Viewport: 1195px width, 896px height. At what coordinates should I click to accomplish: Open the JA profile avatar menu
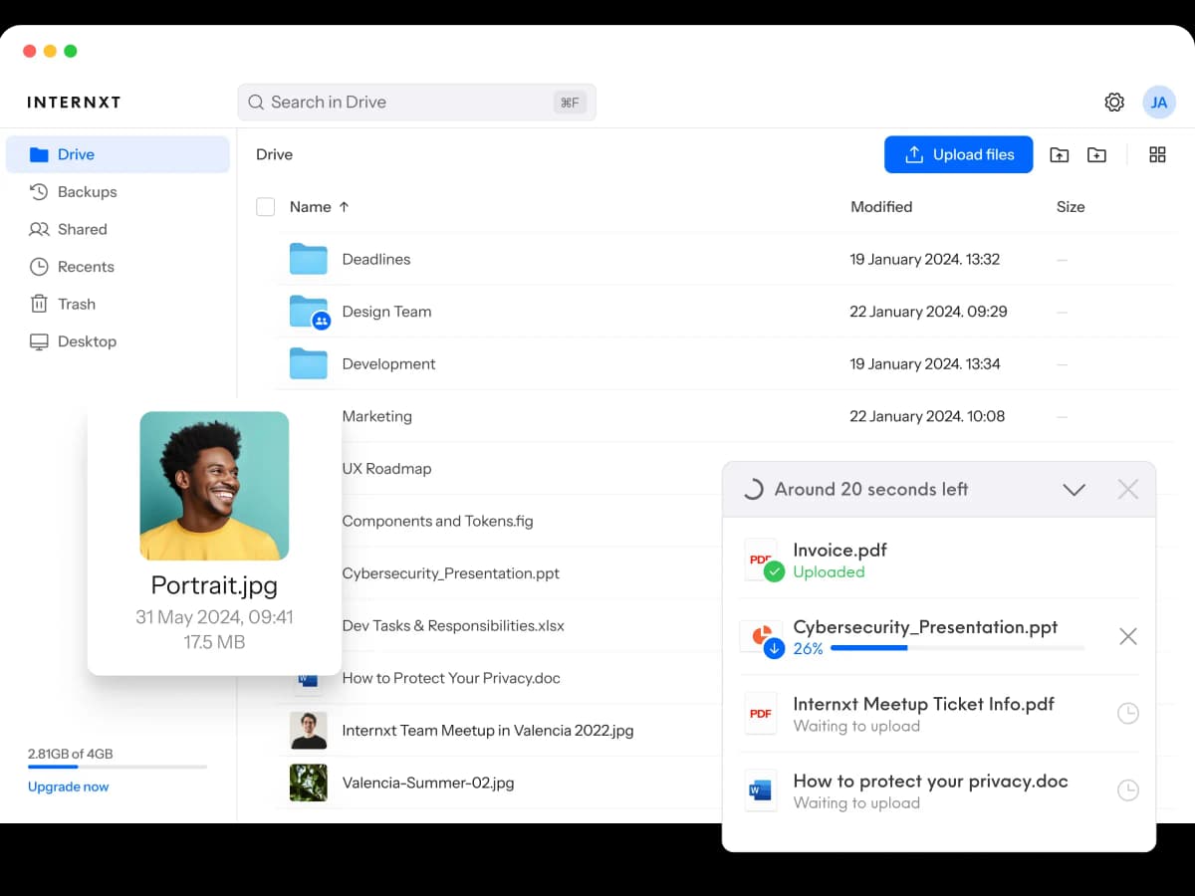[1158, 101]
